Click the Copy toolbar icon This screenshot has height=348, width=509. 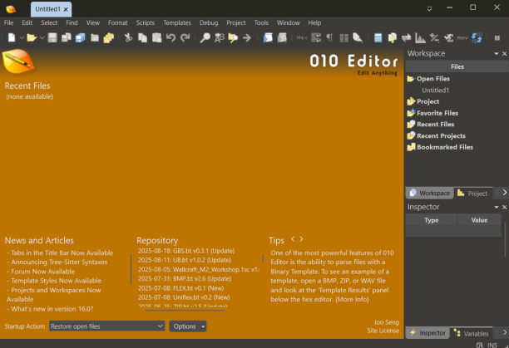(142, 38)
